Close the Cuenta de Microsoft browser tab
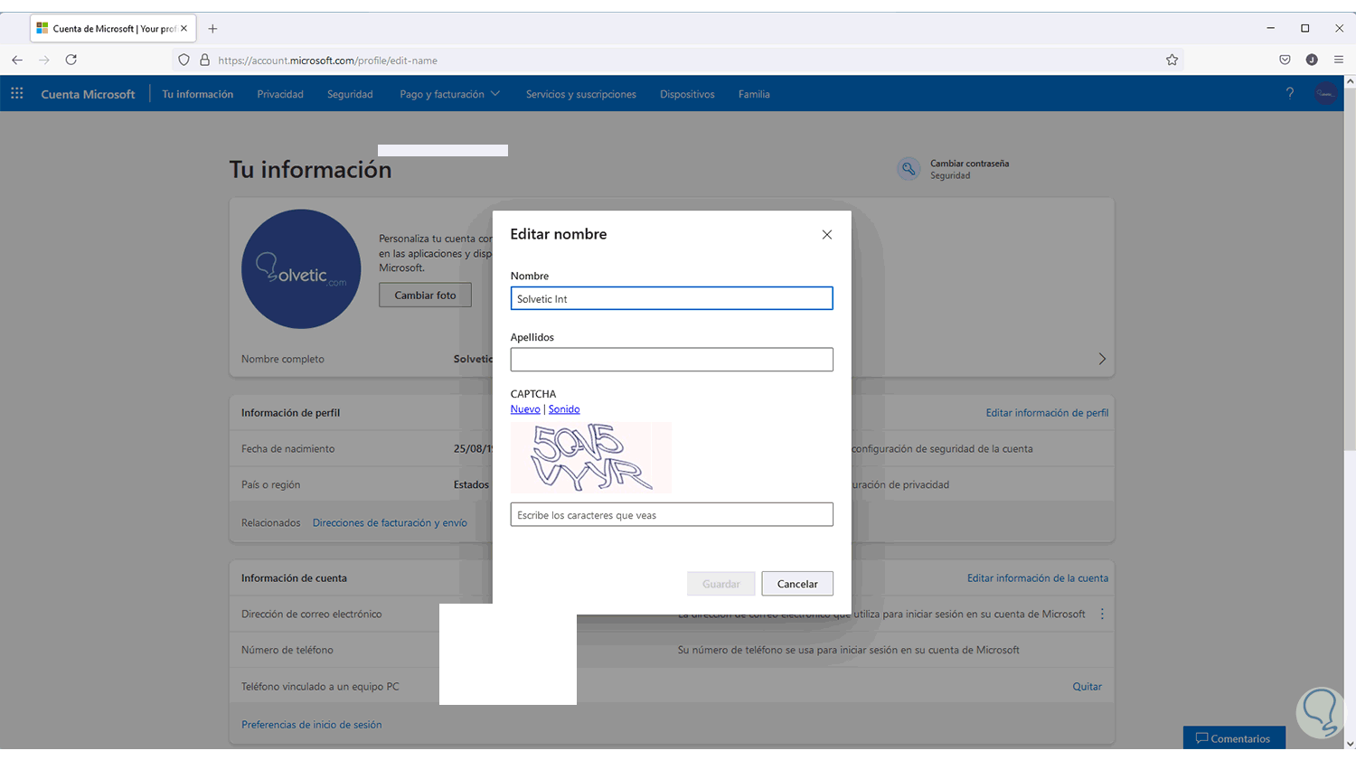Image resolution: width=1356 pixels, height=760 pixels. tap(184, 28)
